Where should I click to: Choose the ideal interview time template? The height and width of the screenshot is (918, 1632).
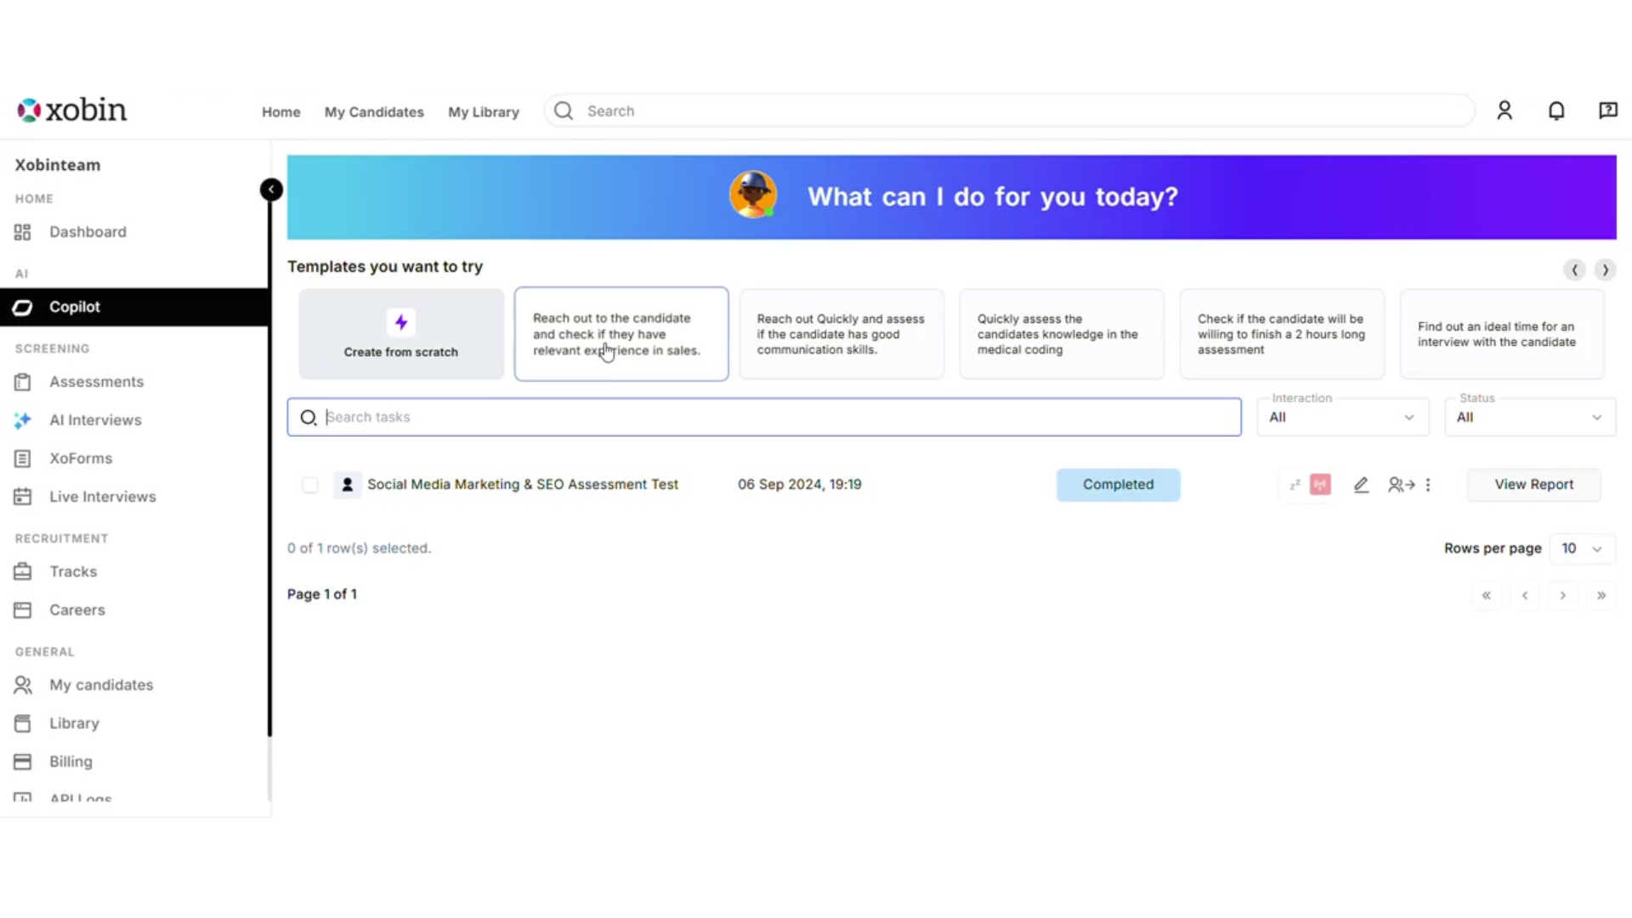coord(1502,334)
